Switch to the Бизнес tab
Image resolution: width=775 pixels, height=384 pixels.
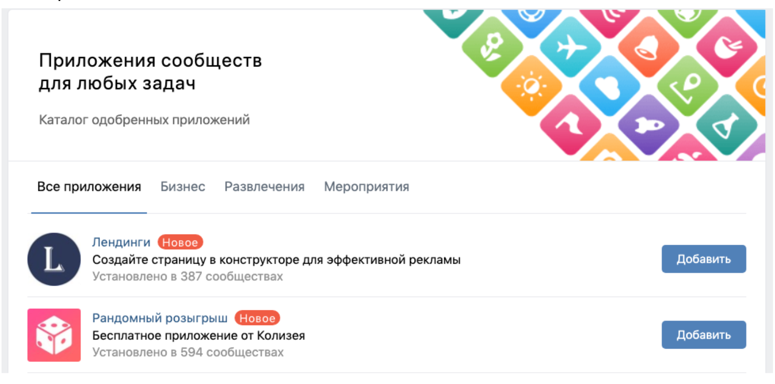pyautogui.click(x=183, y=187)
